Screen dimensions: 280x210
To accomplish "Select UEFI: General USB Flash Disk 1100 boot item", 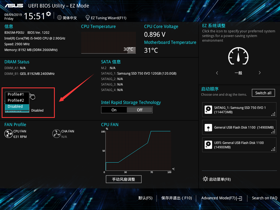I will (x=239, y=145).
